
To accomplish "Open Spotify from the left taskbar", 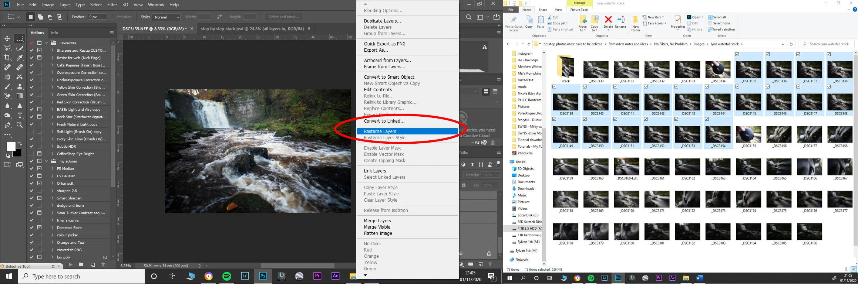I will click(226, 276).
